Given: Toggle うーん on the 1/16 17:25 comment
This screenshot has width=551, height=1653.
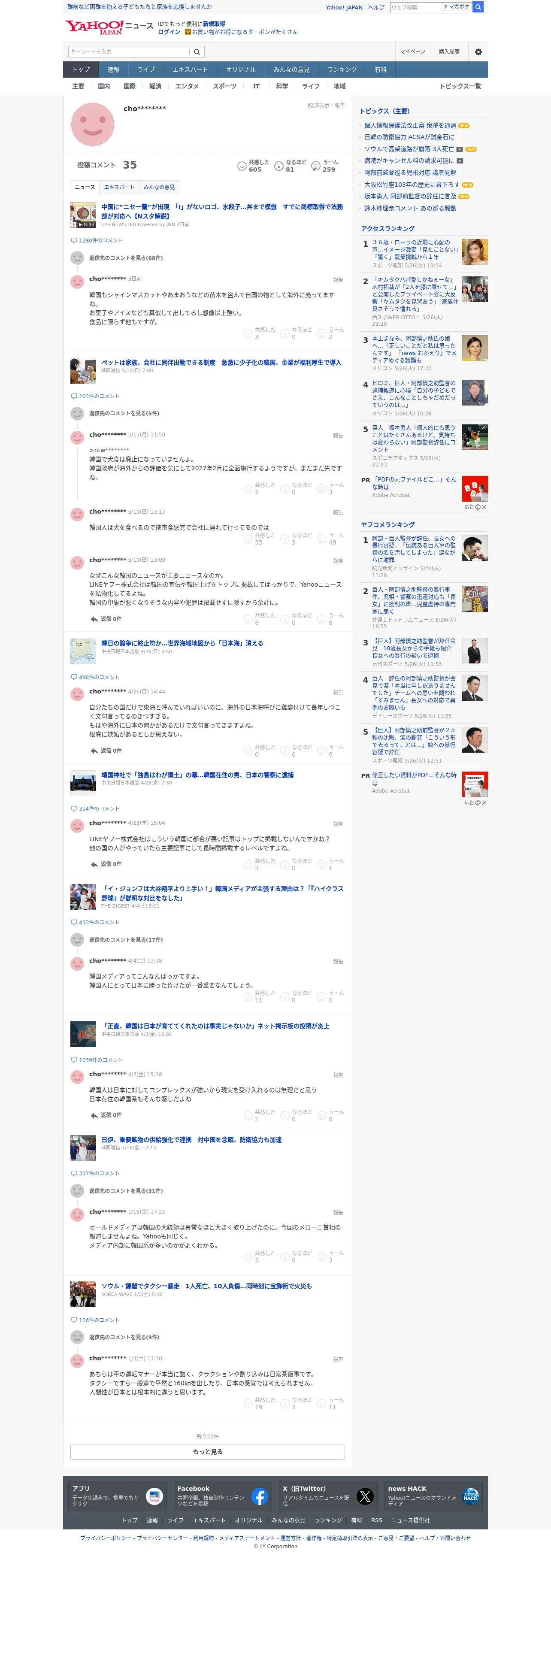Looking at the screenshot, I should click(330, 1256).
